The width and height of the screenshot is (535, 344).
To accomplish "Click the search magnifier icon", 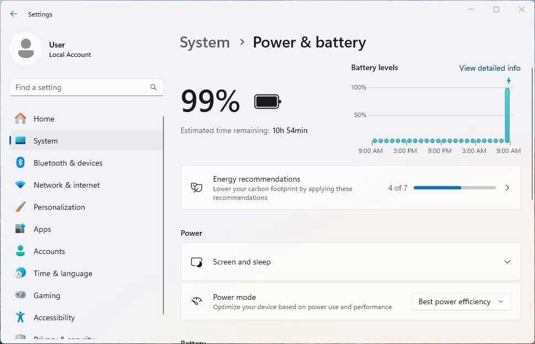I will (153, 87).
